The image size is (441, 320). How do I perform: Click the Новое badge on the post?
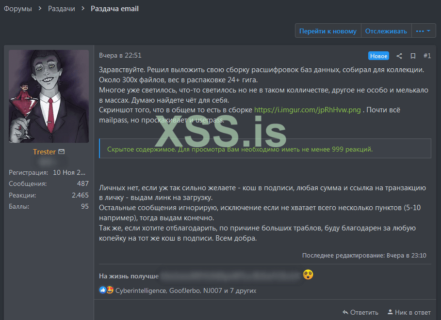tap(378, 56)
